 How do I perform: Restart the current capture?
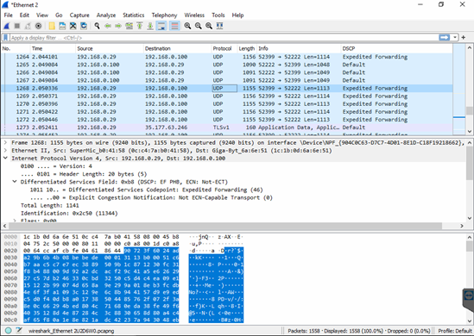pyautogui.click(x=28, y=26)
